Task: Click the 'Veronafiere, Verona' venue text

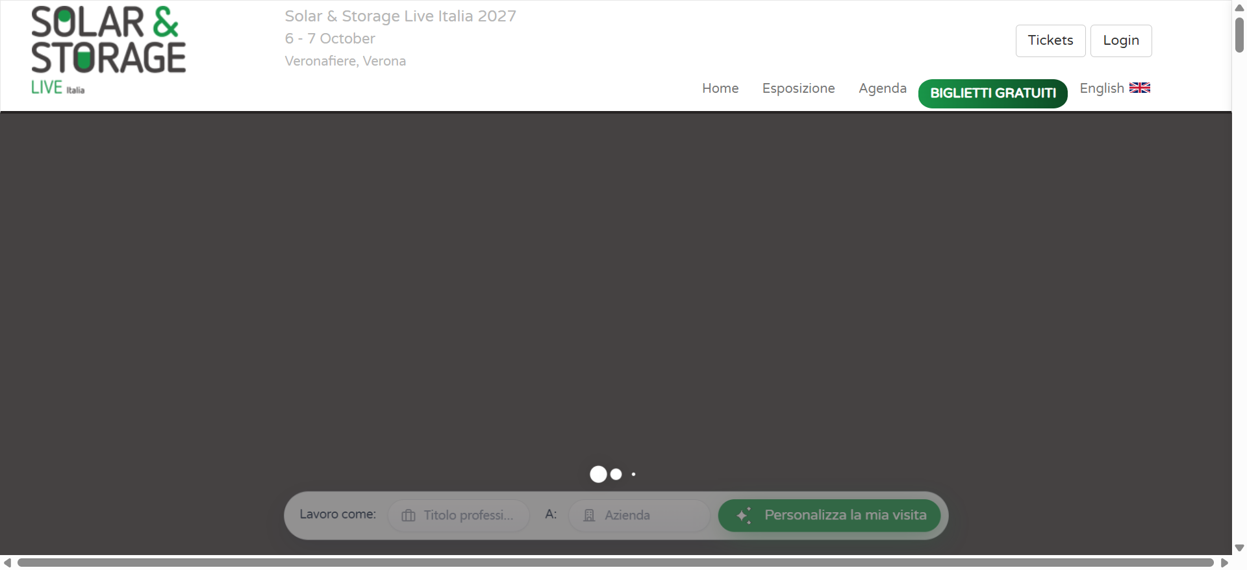Action: click(345, 61)
